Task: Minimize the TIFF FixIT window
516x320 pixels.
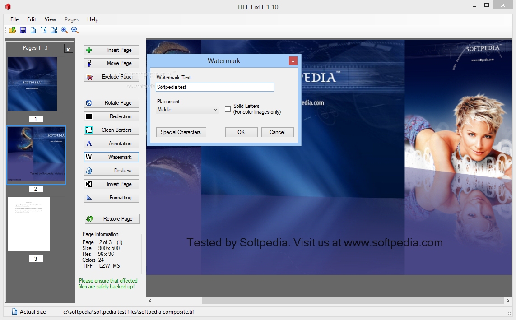Action: (474, 6)
